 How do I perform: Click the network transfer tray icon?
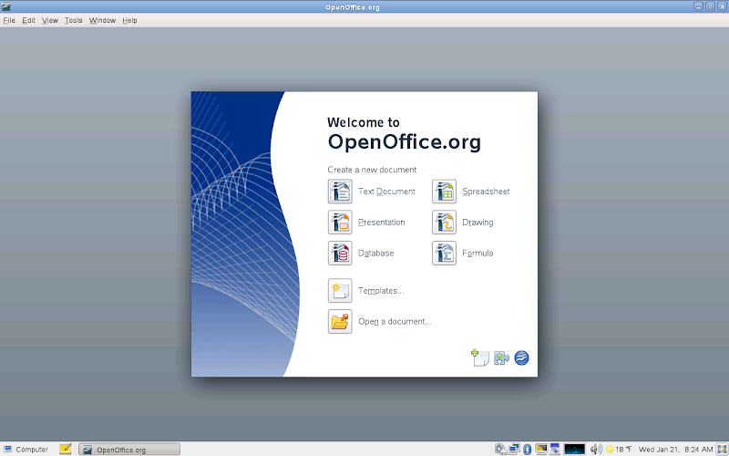tap(555, 449)
